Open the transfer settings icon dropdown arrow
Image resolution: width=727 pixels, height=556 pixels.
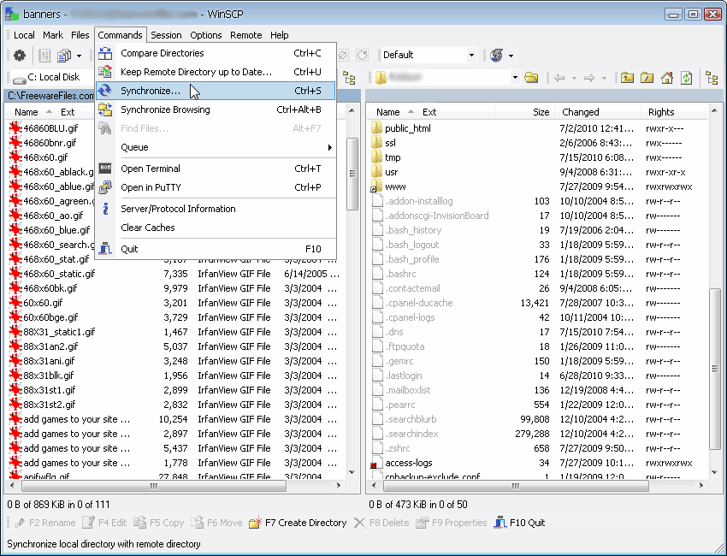pos(511,56)
